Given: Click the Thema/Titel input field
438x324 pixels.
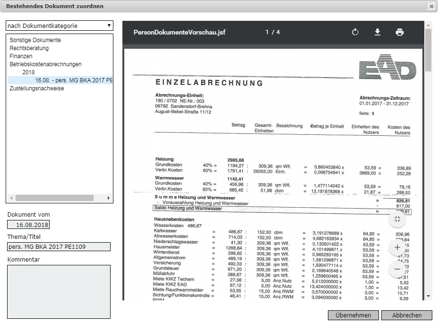Looking at the screenshot, I should click(59, 247).
